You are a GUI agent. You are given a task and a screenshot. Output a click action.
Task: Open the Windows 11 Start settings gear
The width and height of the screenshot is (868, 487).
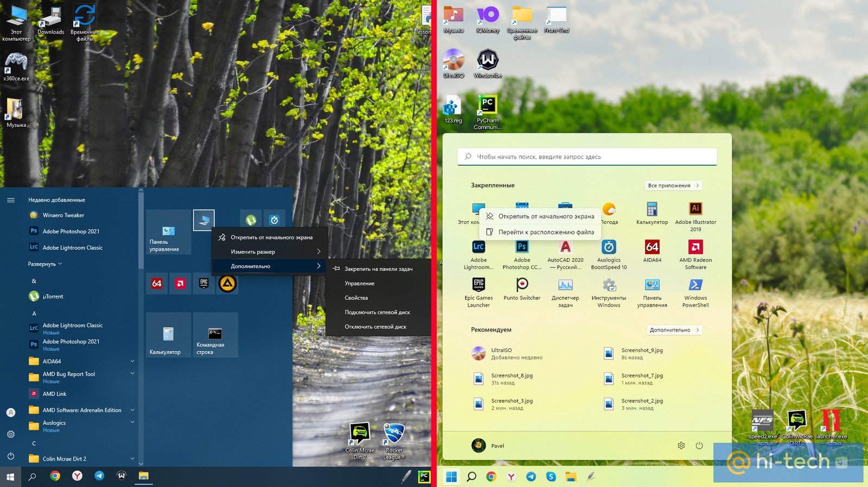coord(681,446)
